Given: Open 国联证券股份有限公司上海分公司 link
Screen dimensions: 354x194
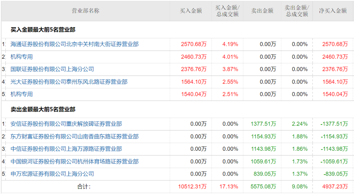Looking at the screenshot, I should pos(52,69).
